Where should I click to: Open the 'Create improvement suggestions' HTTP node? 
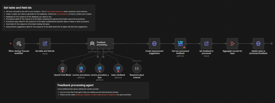pyautogui.click(x=154, y=43)
